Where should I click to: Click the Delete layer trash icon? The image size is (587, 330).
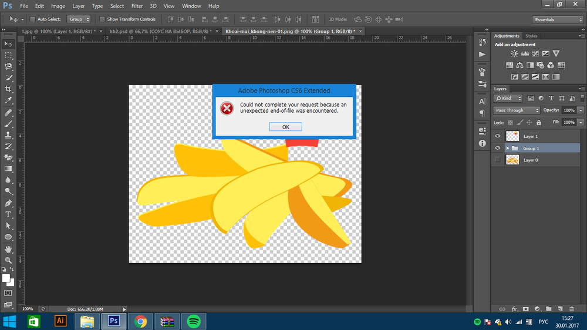point(571,308)
